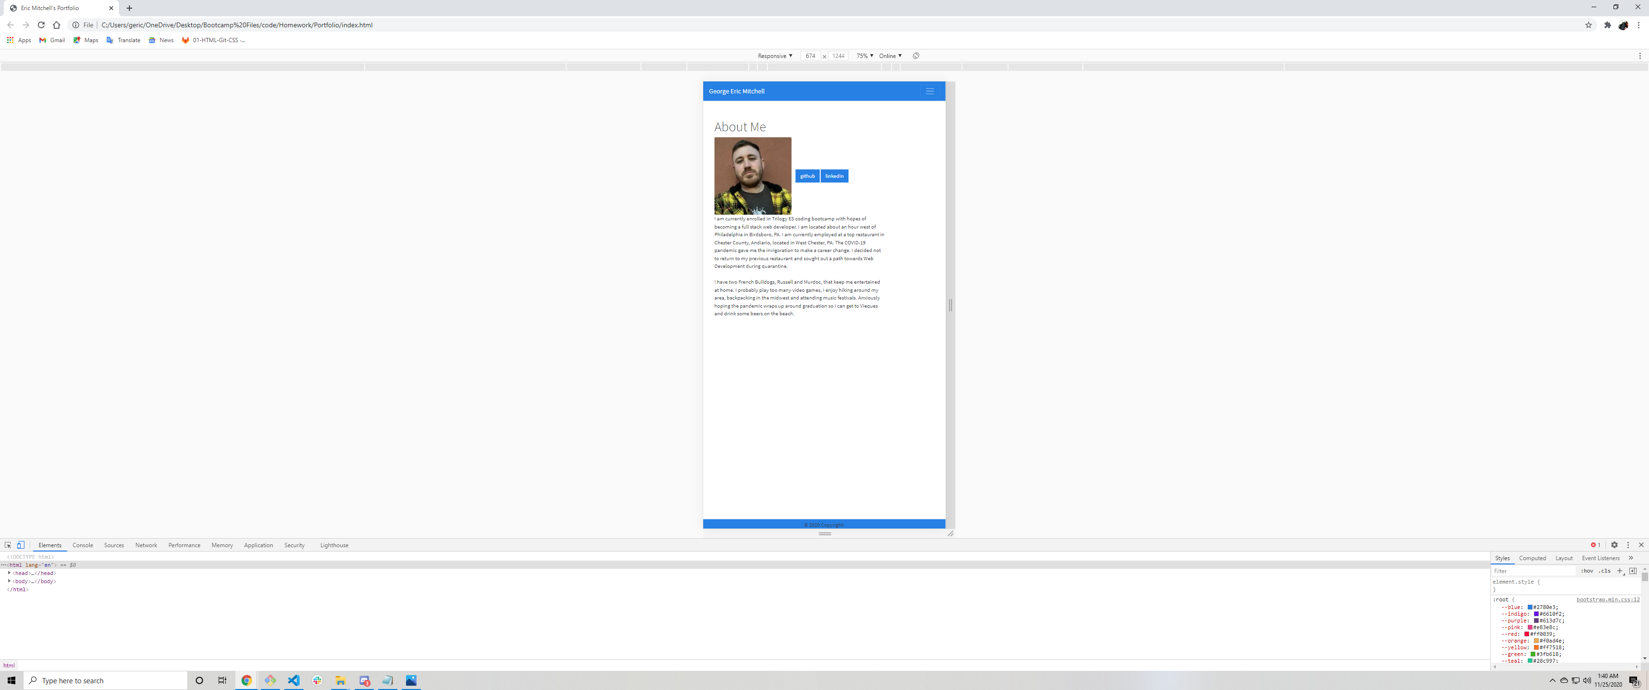Open device toolbar more options menu
This screenshot has height=690, width=1649.
(x=1639, y=56)
